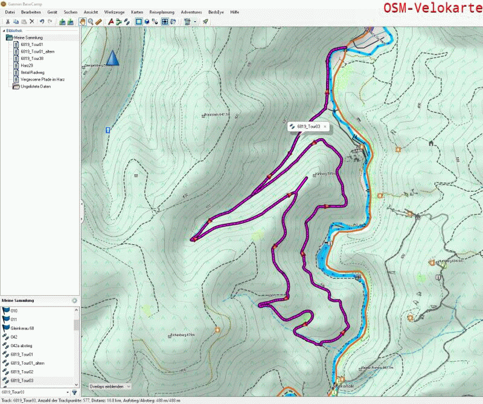Image resolution: width=483 pixels, height=404 pixels.
Task: Select the new Waypoint flag tool
Action: [x=111, y=22]
